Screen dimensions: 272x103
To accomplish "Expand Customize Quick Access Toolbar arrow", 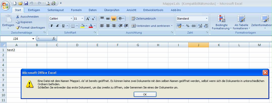I will tap(61, 3).
